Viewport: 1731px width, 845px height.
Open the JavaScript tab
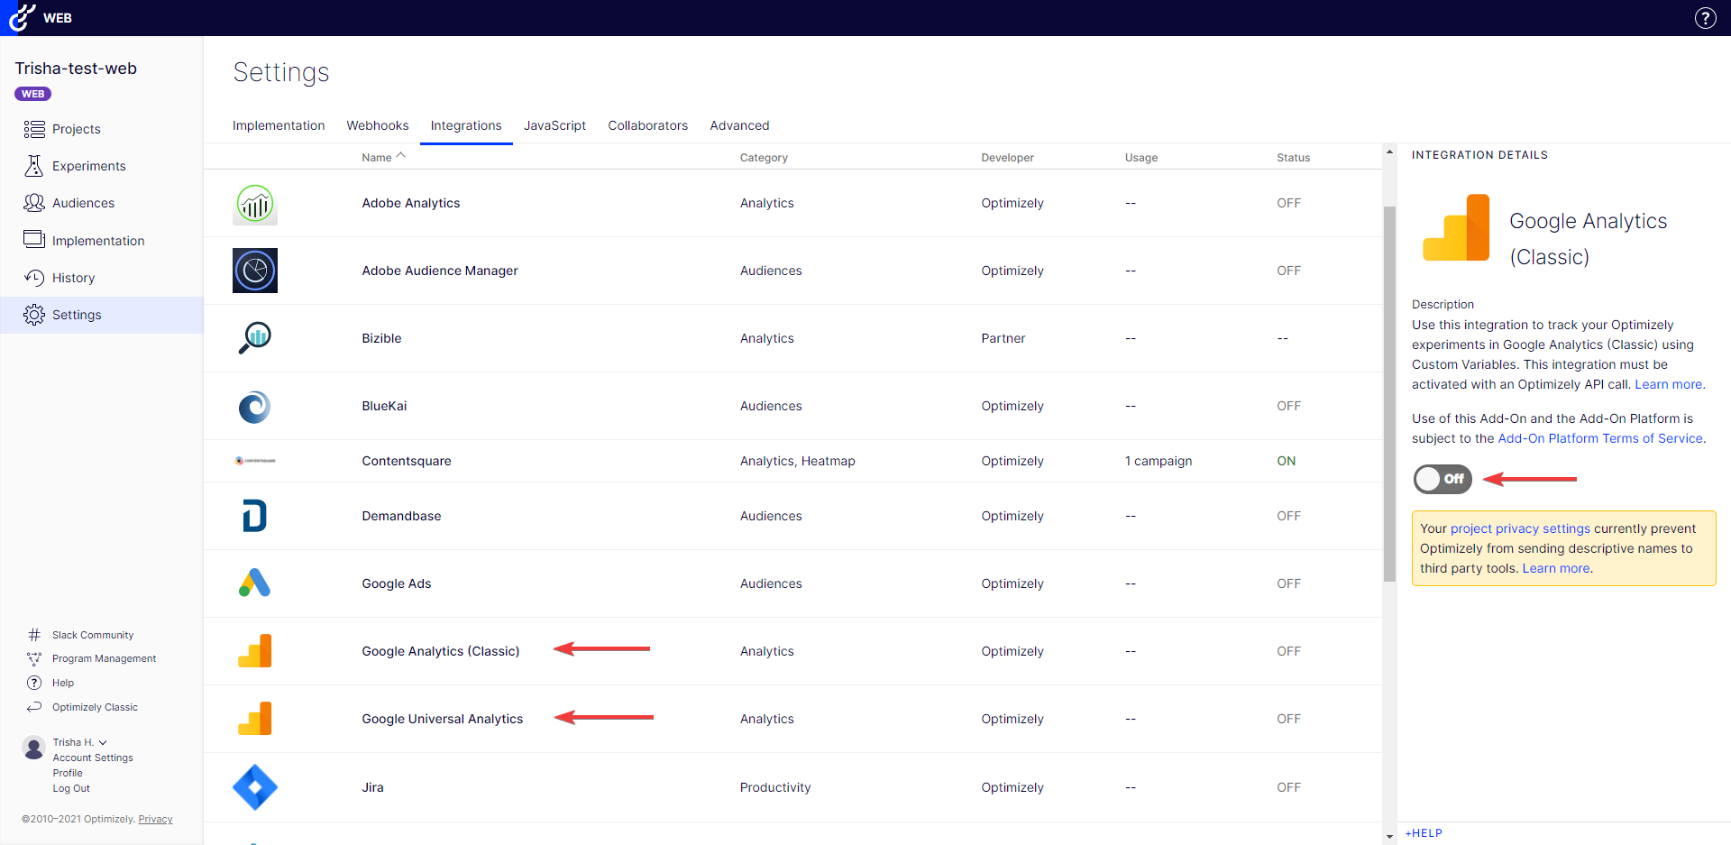[x=554, y=125]
